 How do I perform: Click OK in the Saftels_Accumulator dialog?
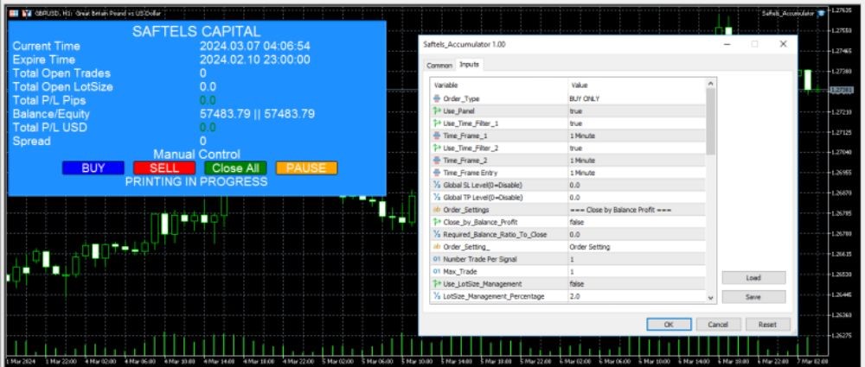tap(669, 325)
